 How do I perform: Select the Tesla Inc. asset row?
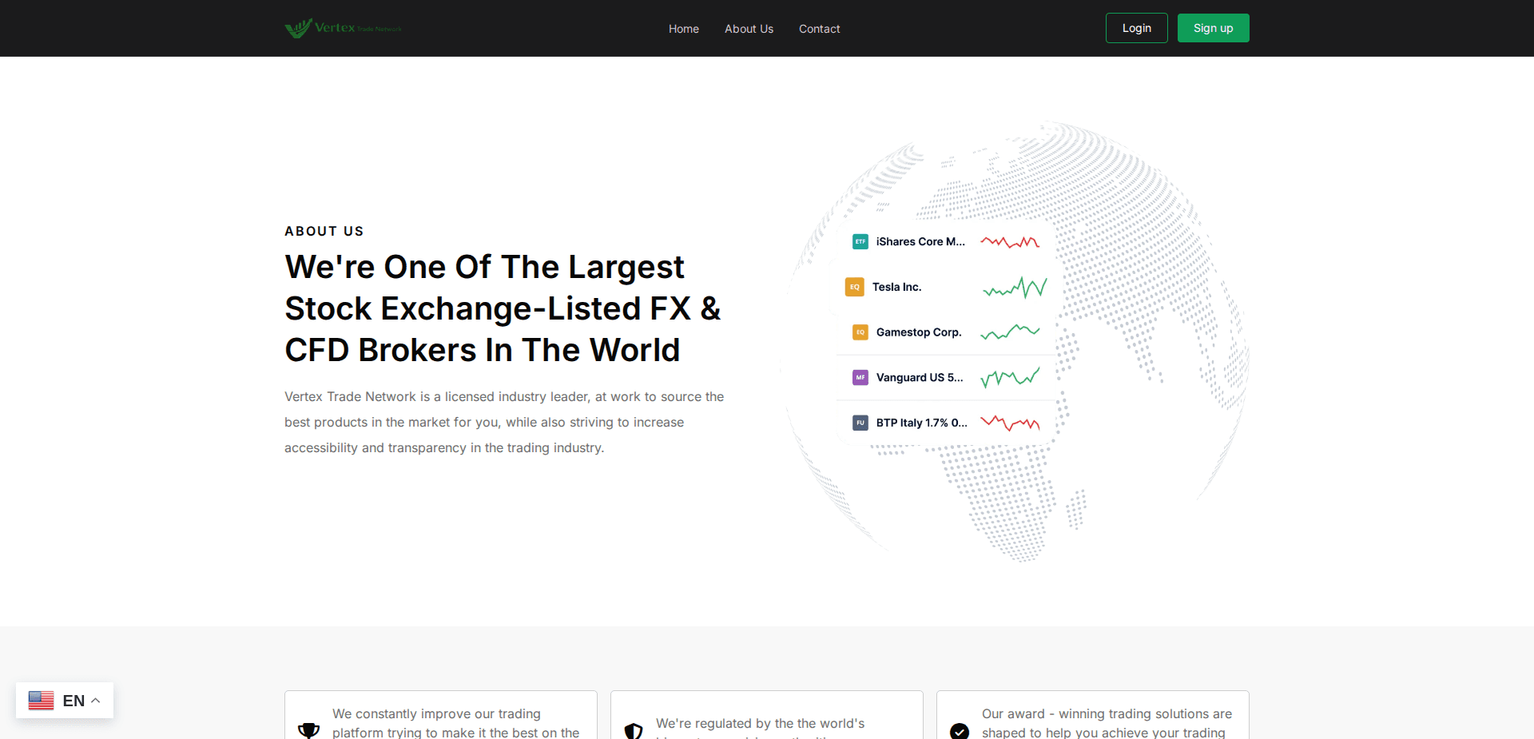coord(943,287)
